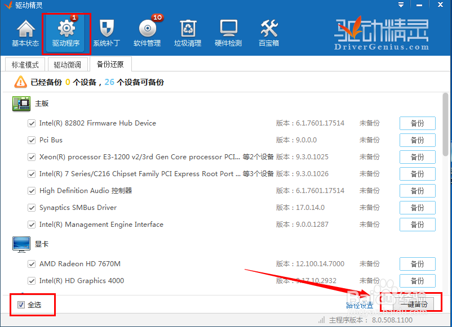452x327 pixels.
Task: Click 备份 button for Pci Bus
Action: (x=418, y=140)
